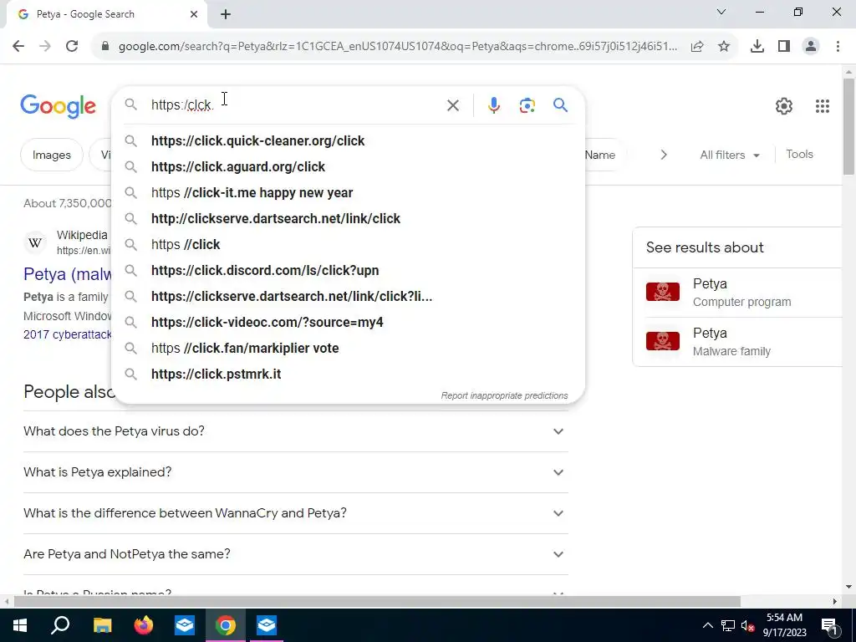
Task: Choose suggestion click-videoc.com/?source=my4
Action: click(x=348, y=322)
